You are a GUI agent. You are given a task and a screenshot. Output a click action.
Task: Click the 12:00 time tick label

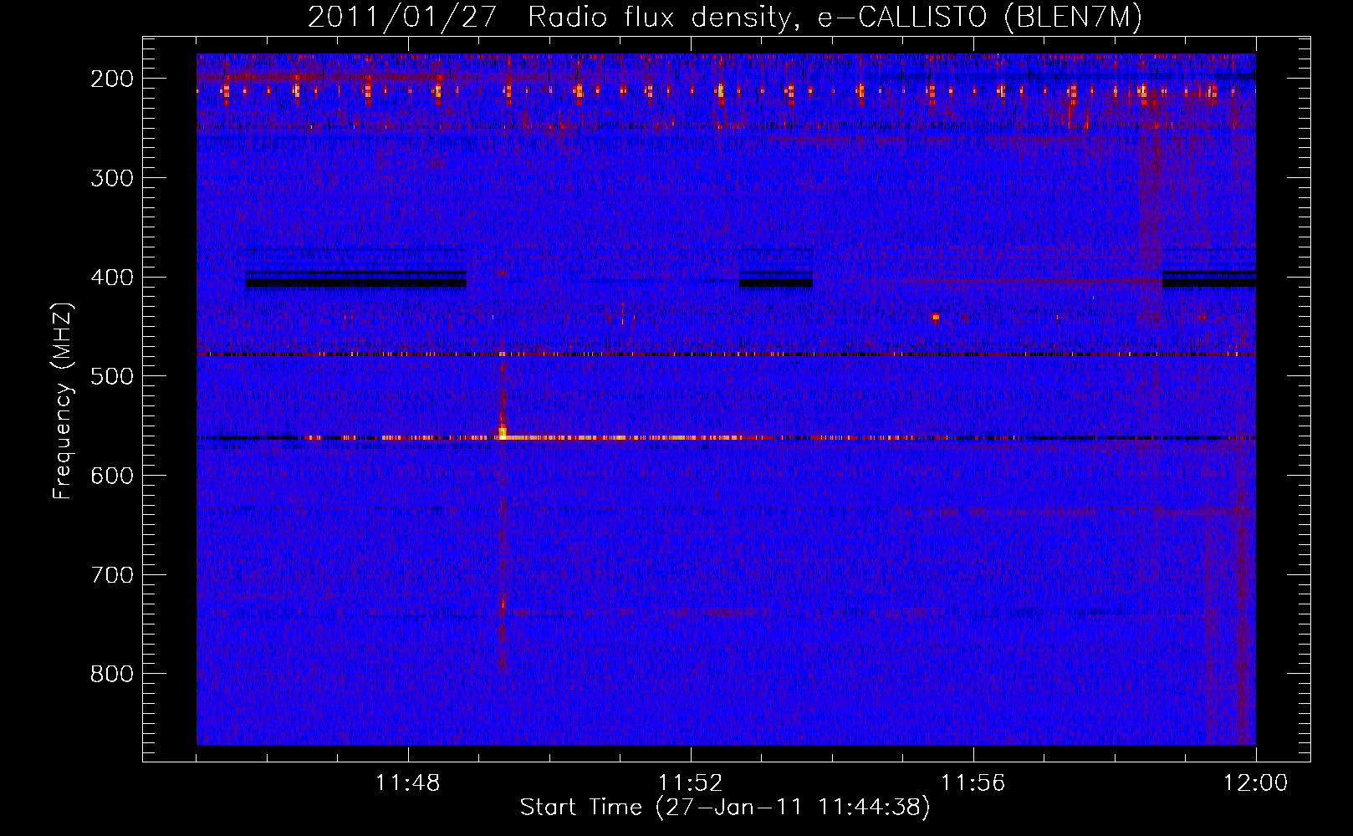(x=1256, y=783)
